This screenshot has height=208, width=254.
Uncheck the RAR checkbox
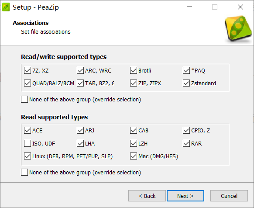coord(186,143)
